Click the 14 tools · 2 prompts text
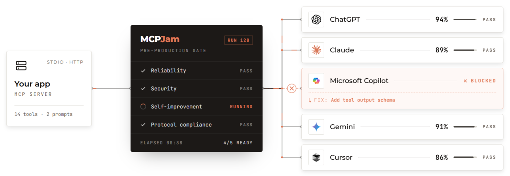This screenshot has height=176, width=510. (x=43, y=114)
